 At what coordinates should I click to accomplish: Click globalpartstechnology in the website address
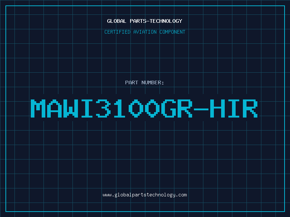click(145, 195)
